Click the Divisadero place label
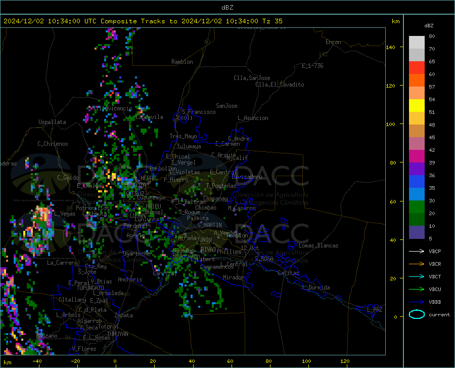The width and height of the screenshot is (455, 368). (x=247, y=177)
